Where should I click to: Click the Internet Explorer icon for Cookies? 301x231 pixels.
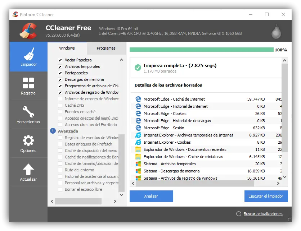[138, 142]
